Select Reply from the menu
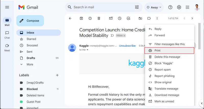The image size is (204, 109). point(170,29)
